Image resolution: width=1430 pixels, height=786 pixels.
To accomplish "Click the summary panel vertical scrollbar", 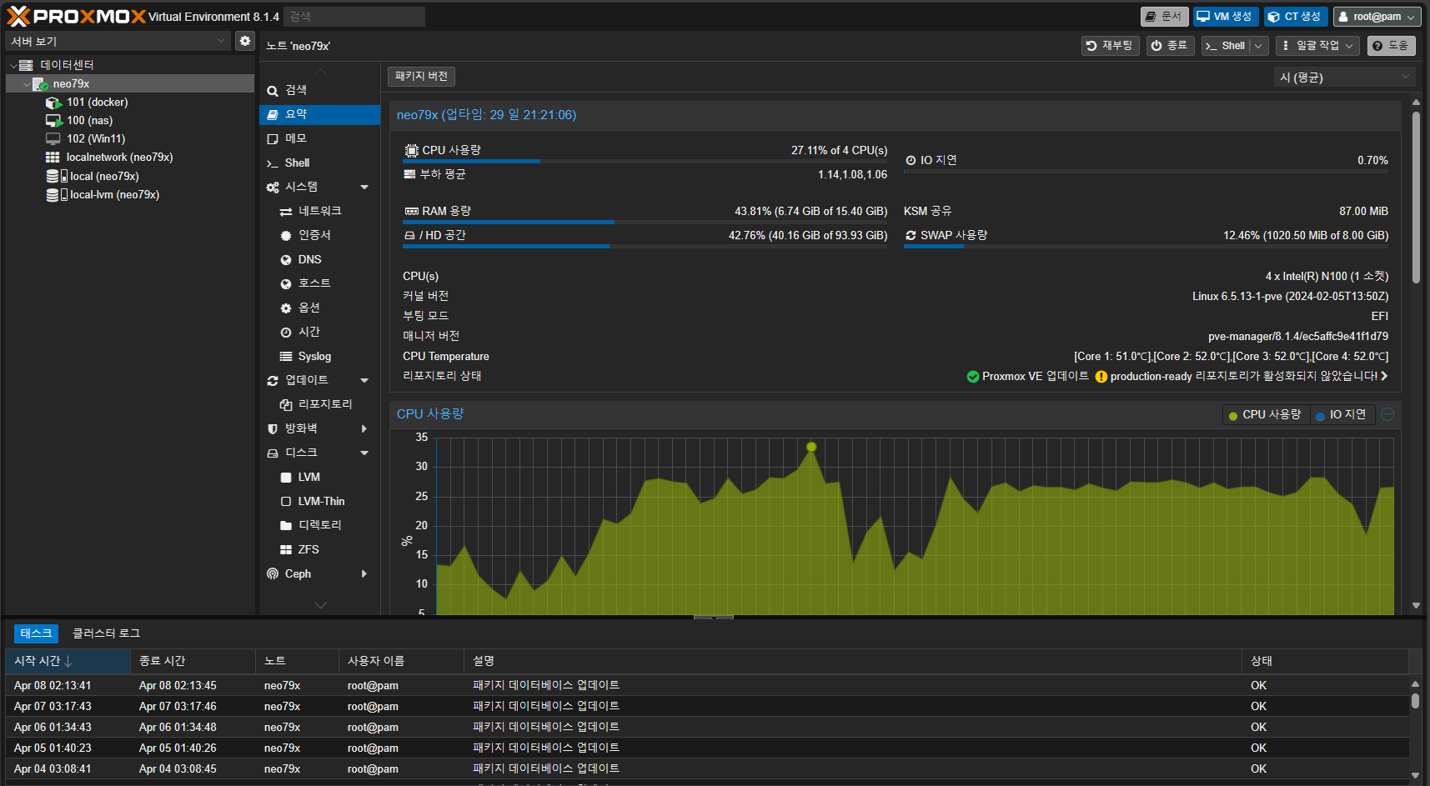I will pyautogui.click(x=1416, y=197).
